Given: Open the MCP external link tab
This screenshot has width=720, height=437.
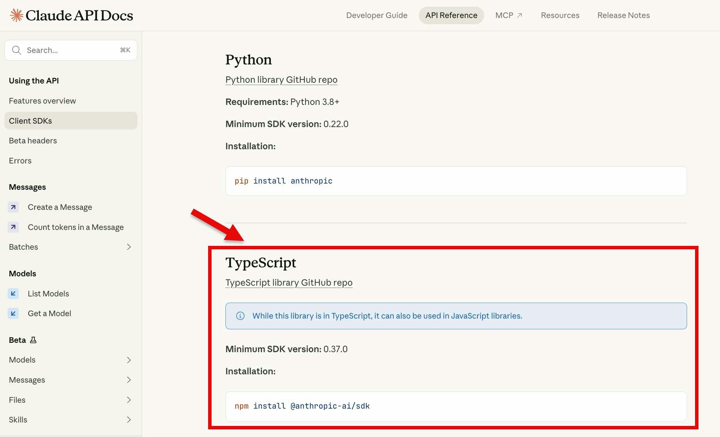Looking at the screenshot, I should click(508, 15).
